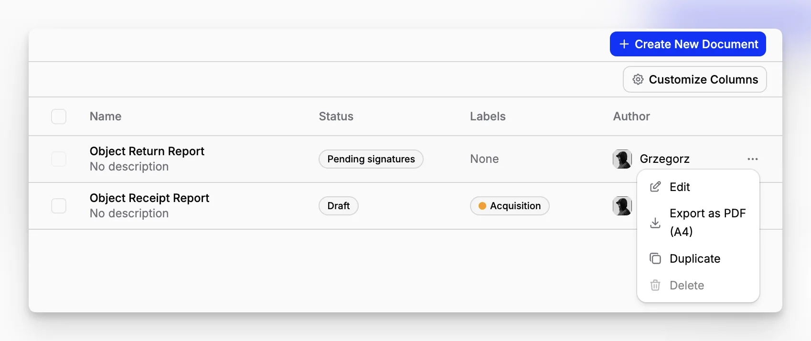Click the Duplicate copy icon
811x341 pixels.
click(655, 258)
